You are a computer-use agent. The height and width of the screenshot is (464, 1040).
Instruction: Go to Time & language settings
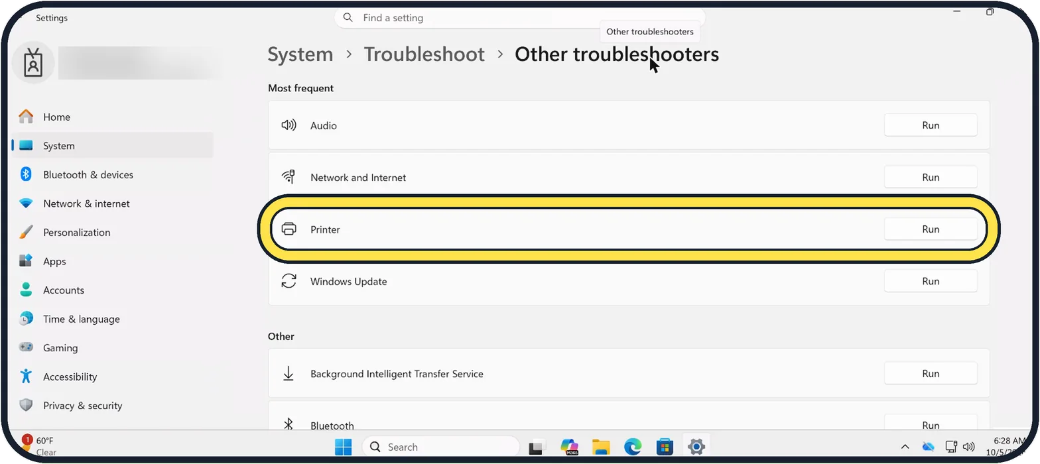[112, 319]
